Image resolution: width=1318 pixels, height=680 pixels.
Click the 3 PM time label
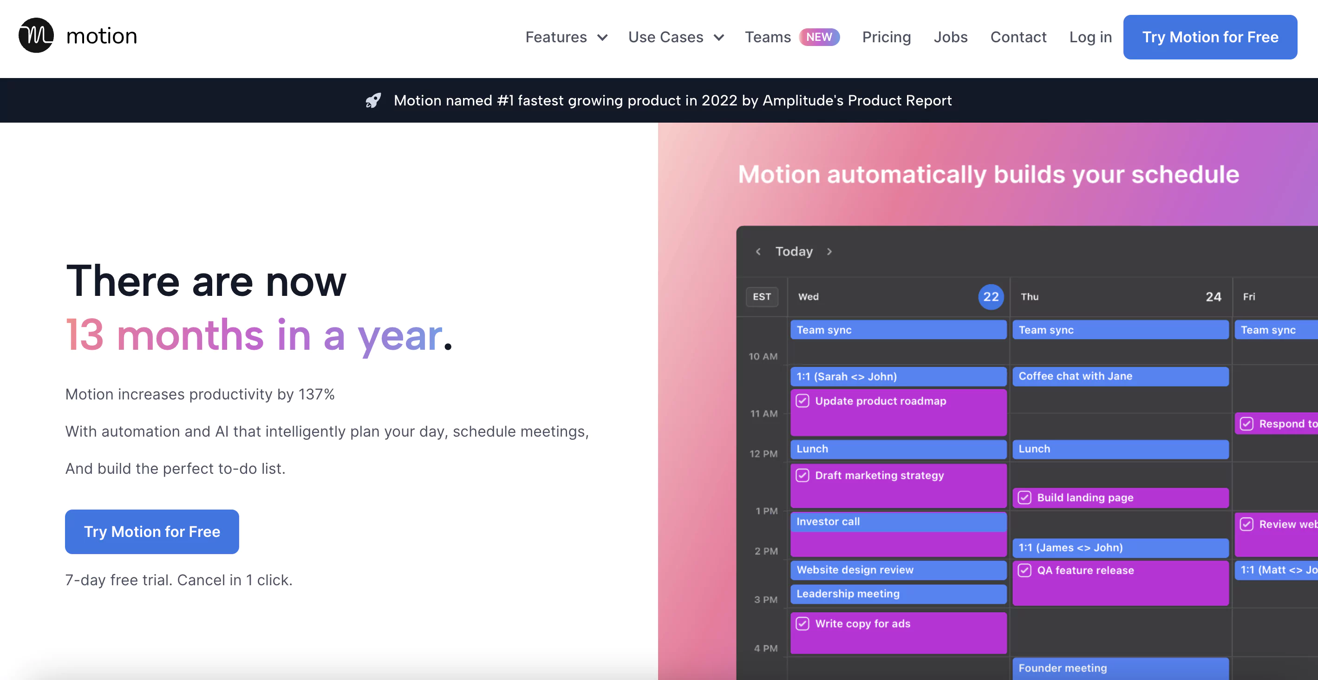coord(765,600)
